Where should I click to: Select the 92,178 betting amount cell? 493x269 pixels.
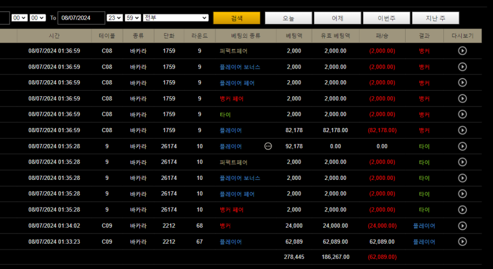(x=294, y=146)
